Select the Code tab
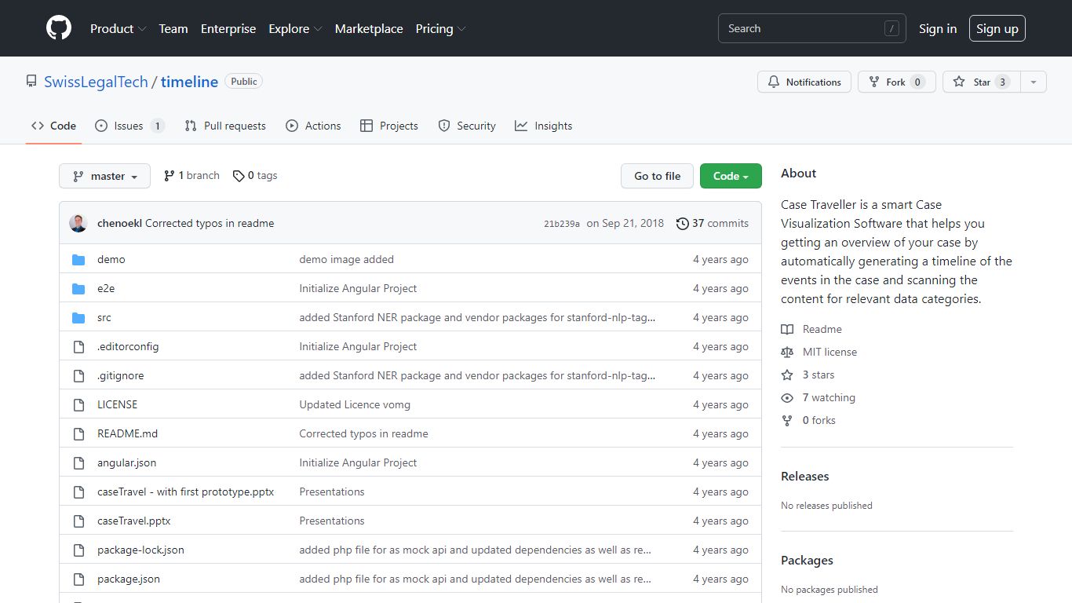1072x603 pixels. (54, 126)
